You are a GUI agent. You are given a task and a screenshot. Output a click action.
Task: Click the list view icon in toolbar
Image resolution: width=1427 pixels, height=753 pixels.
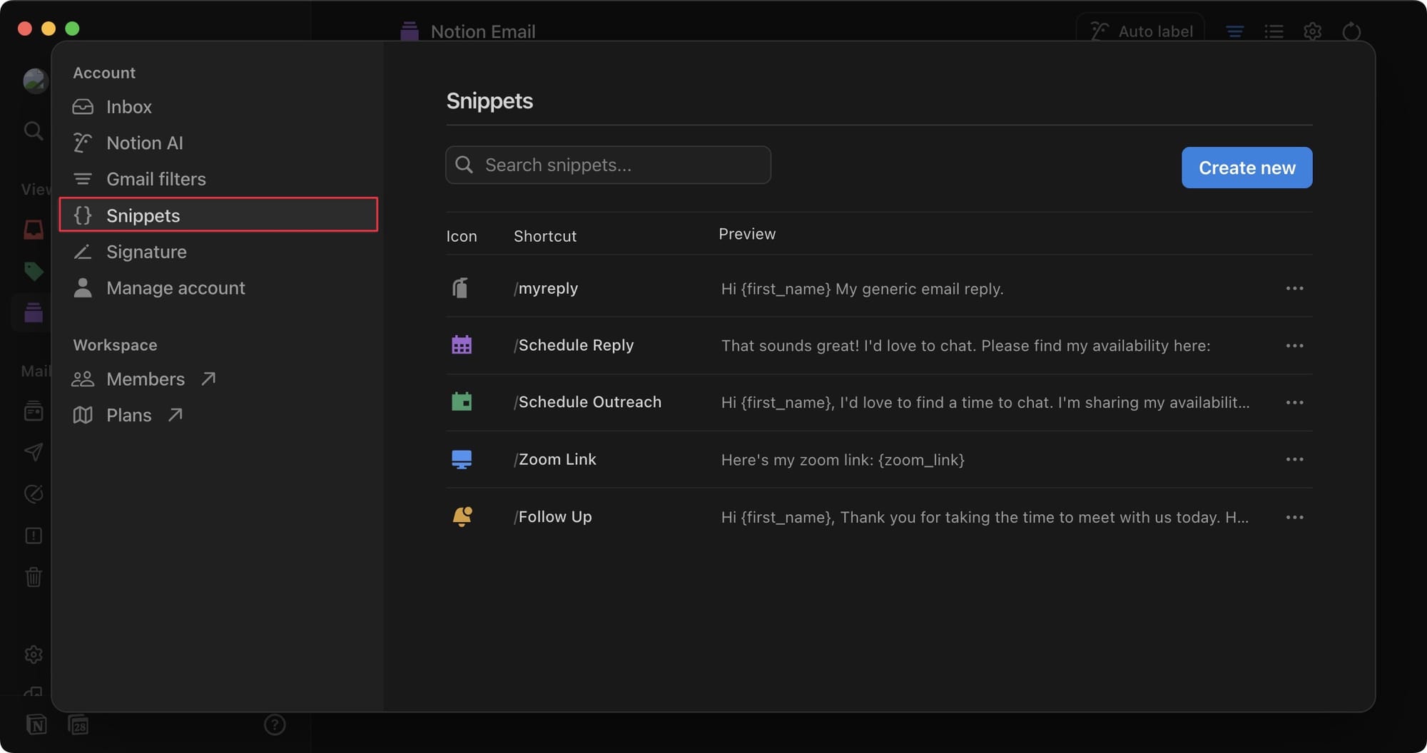click(1274, 31)
